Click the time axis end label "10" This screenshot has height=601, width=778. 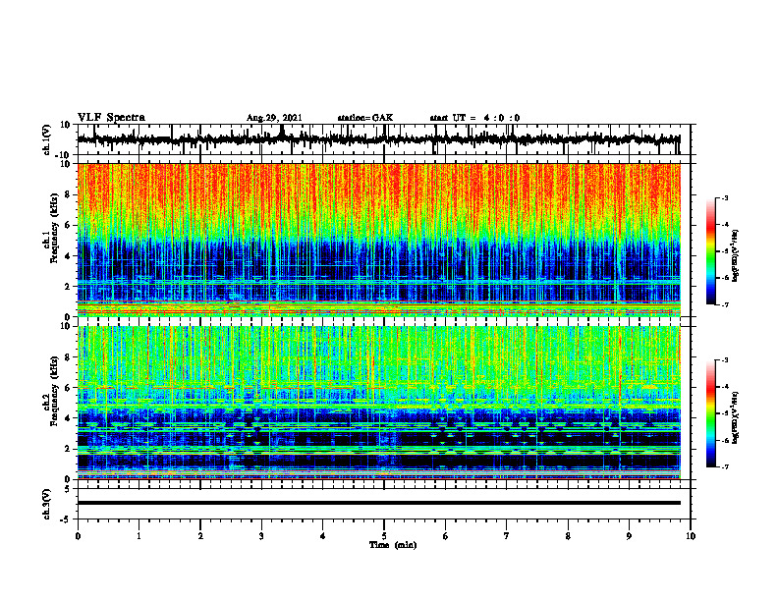691,536
